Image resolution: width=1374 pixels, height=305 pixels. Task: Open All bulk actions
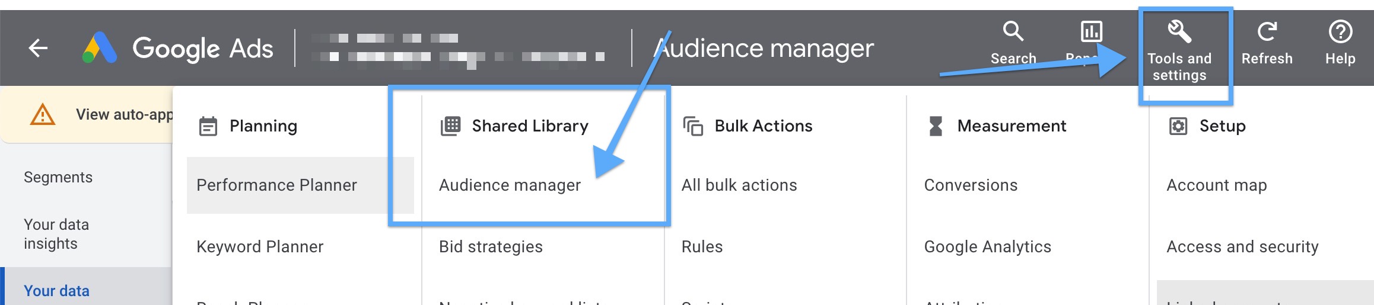point(739,185)
